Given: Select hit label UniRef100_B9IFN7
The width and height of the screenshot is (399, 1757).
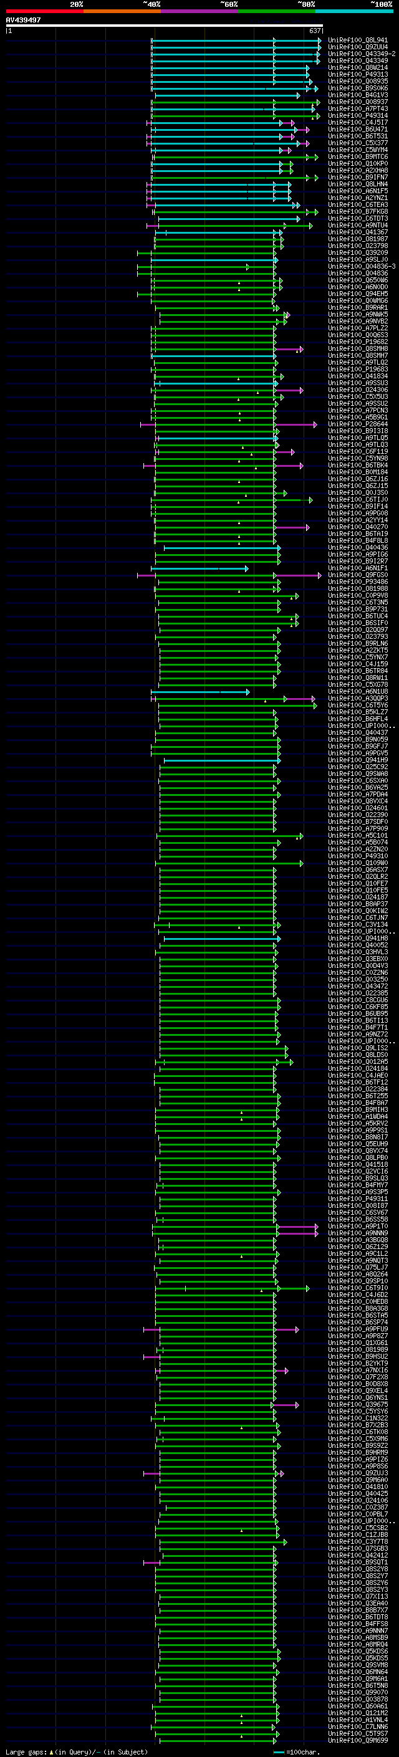Looking at the screenshot, I should (x=358, y=178).
